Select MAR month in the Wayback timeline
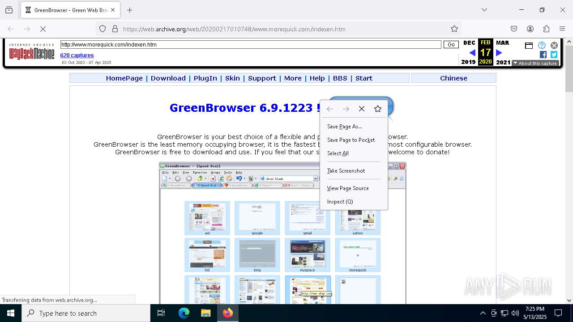The width and height of the screenshot is (573, 322). click(x=502, y=43)
